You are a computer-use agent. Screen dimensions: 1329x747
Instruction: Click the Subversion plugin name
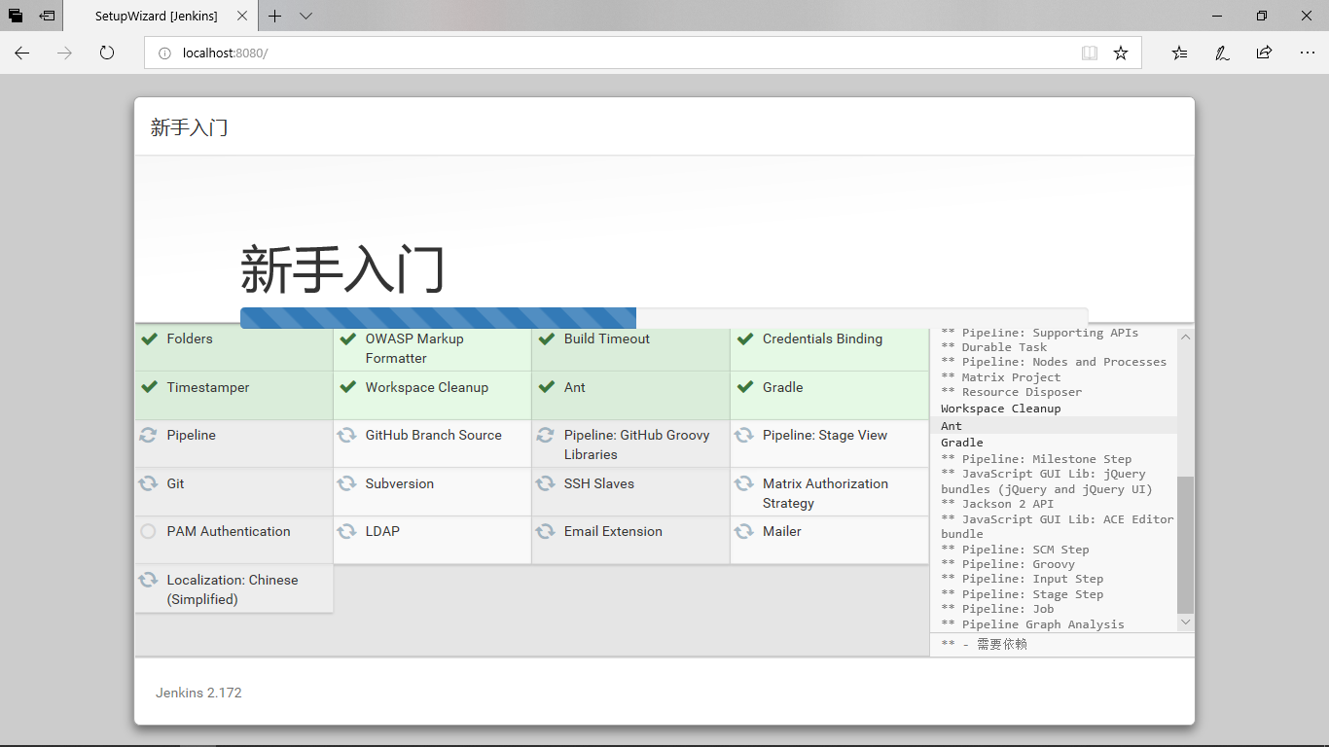pos(400,483)
